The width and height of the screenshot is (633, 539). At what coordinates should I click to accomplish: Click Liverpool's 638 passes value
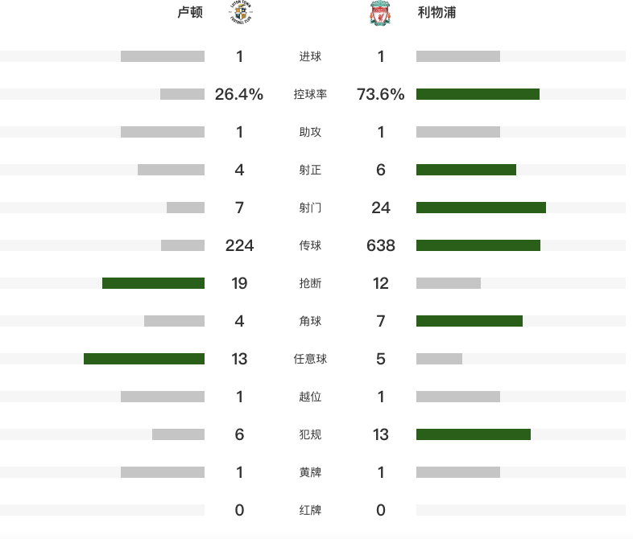[381, 245]
